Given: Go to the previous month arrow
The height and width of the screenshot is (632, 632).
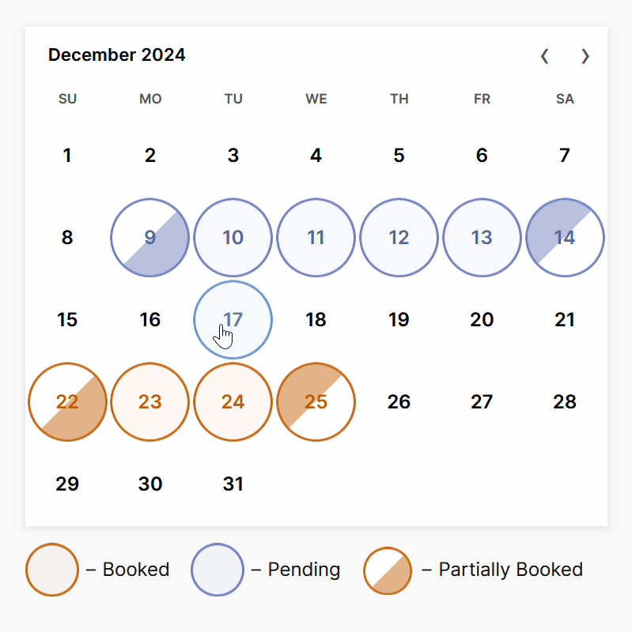Looking at the screenshot, I should click(x=544, y=56).
